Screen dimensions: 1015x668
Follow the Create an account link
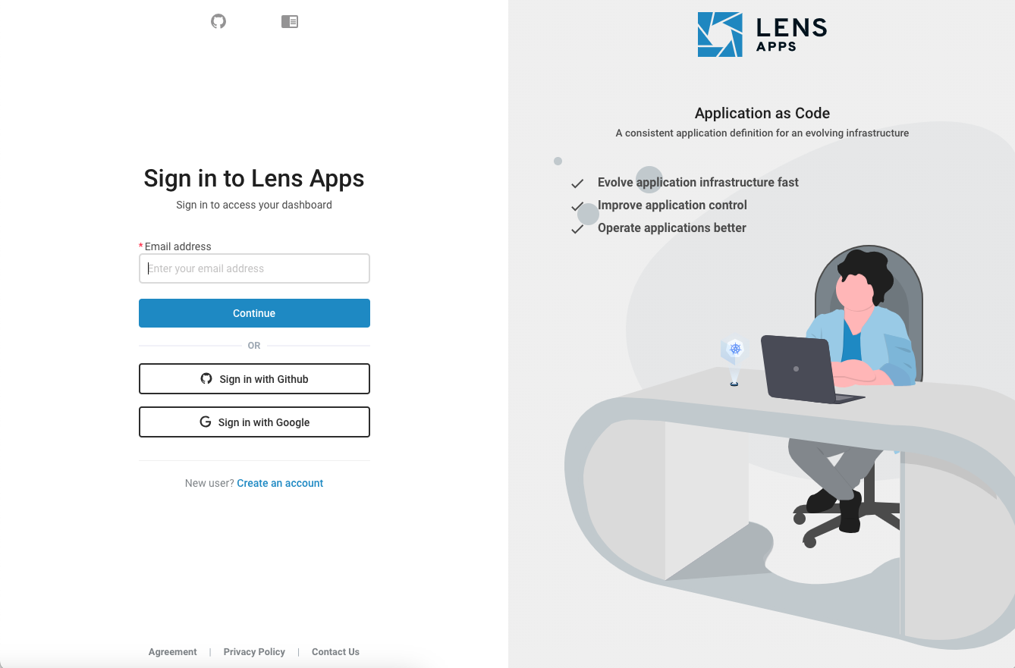coord(280,483)
